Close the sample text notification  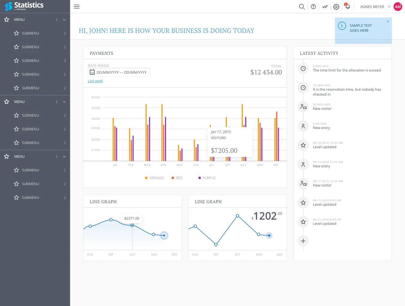click(388, 21)
